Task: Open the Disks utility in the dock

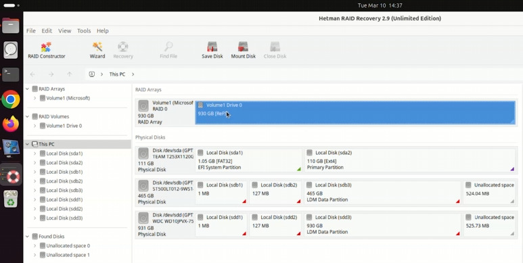Action: pyautogui.click(x=11, y=50)
